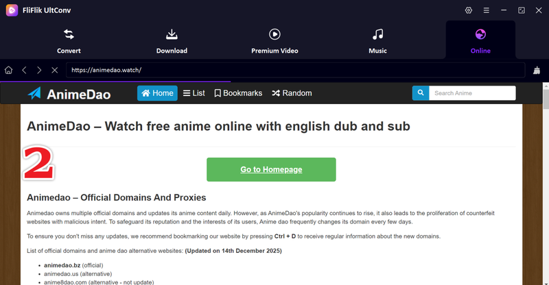Open the List nav item
This screenshot has width=549, height=285.
194,93
